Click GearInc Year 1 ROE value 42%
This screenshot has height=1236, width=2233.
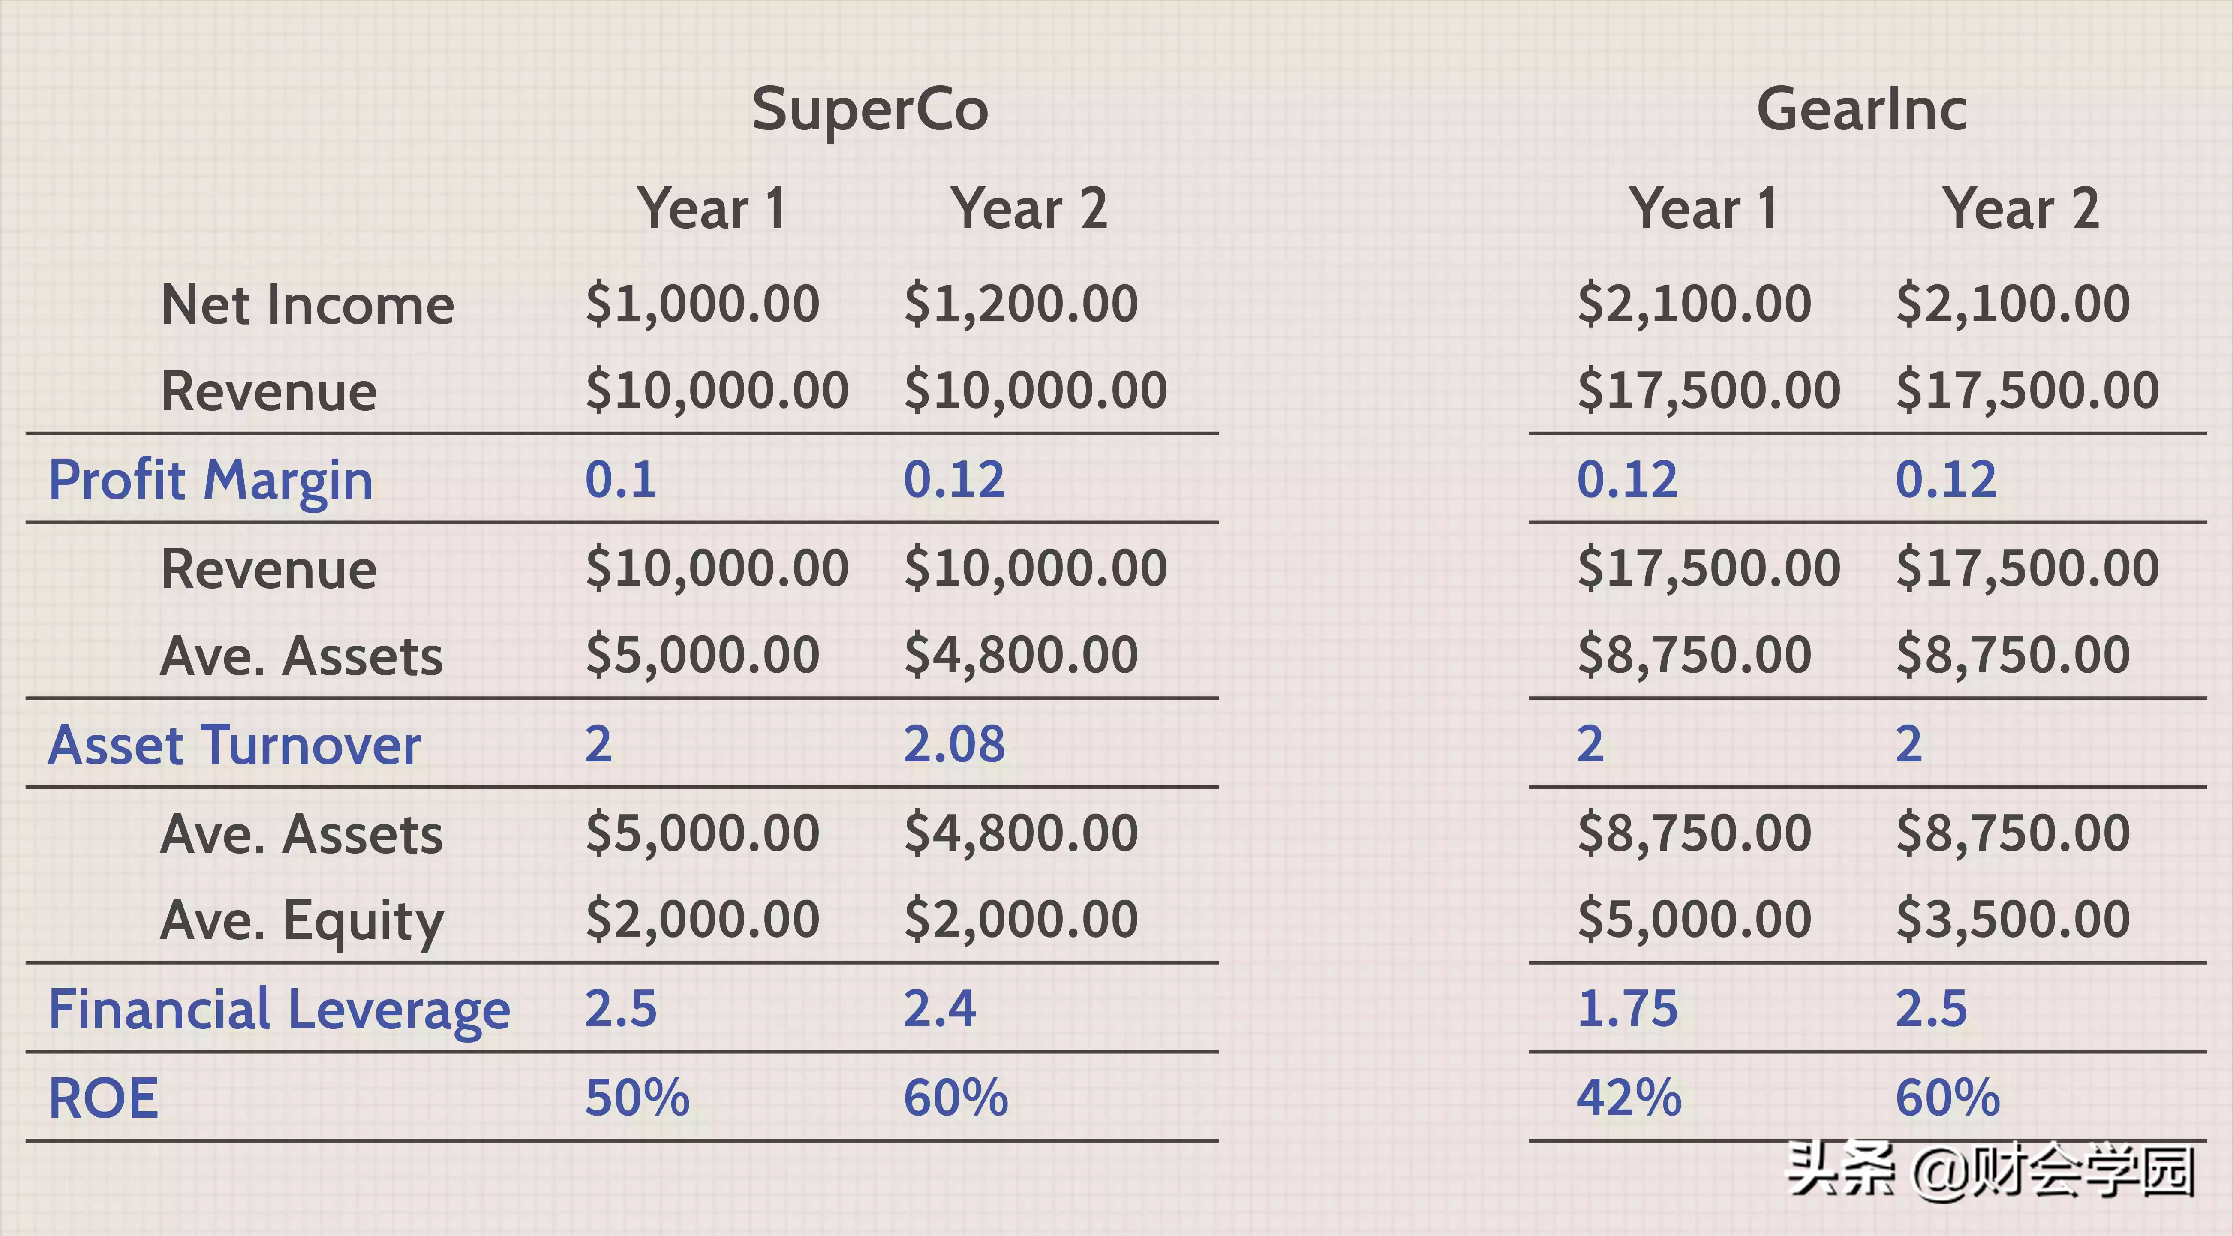[x=1629, y=1098]
